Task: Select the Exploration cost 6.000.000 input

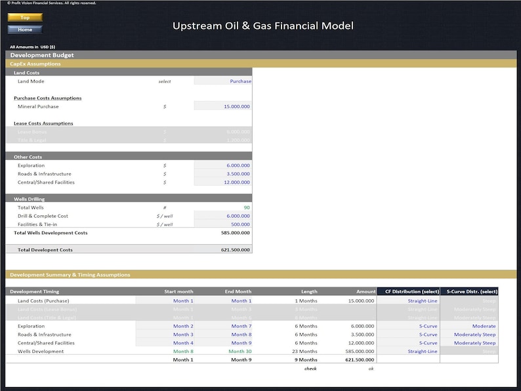Action: tap(223, 165)
